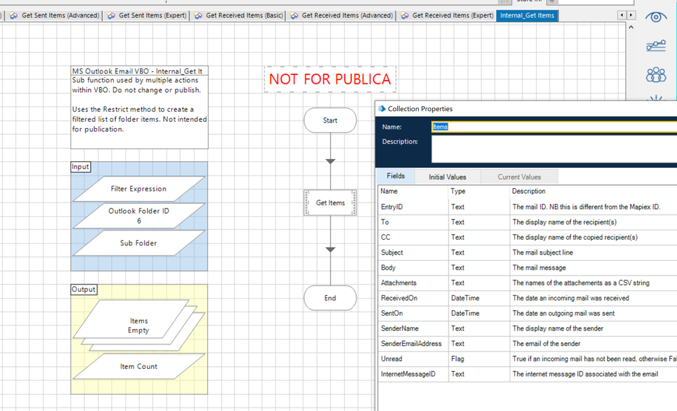Select the Filter Expression data item

coord(138,189)
